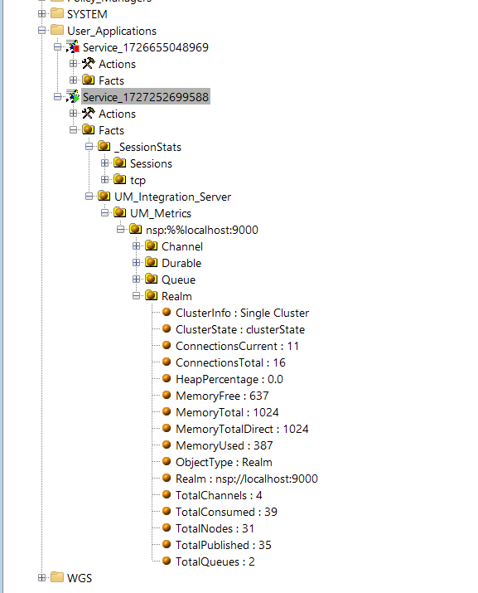Collapse Service_1727252699588 node
Image resolution: width=478 pixels, height=593 pixels.
[57, 97]
